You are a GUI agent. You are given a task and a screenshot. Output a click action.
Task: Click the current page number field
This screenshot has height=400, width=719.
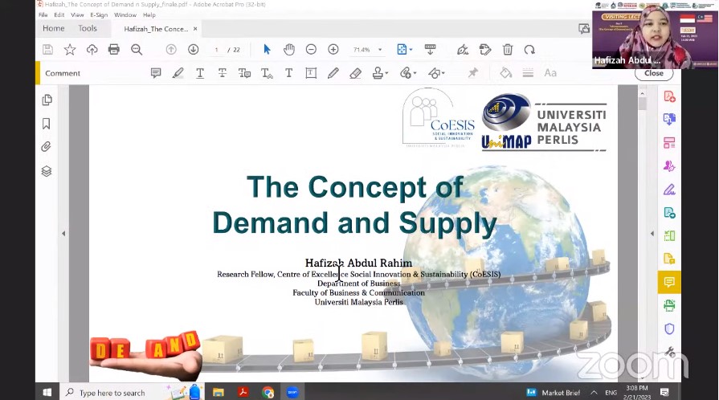pos(216,50)
